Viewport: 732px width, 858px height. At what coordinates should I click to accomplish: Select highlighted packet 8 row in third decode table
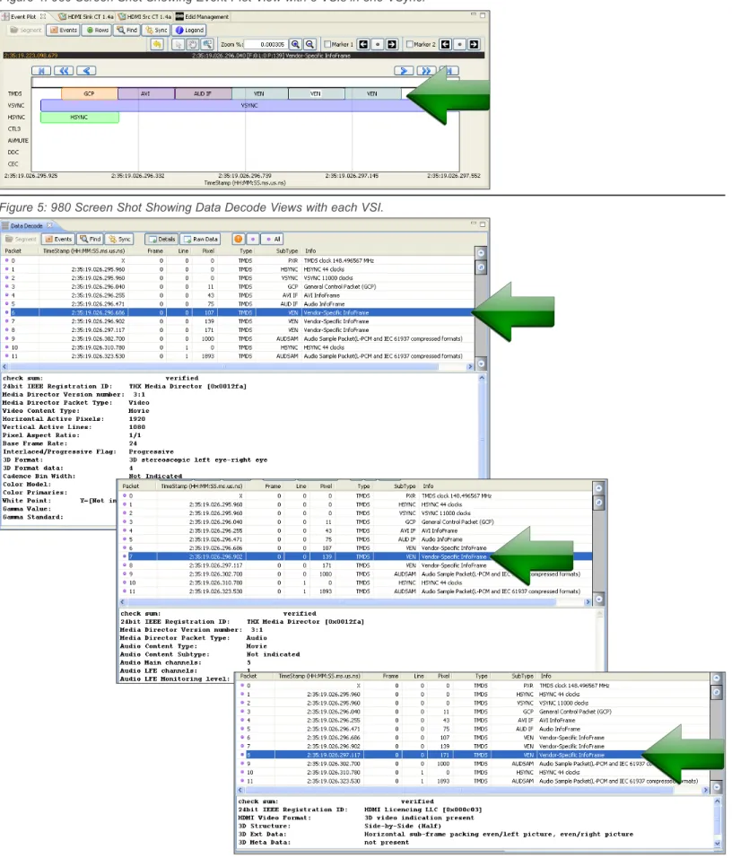tap(474, 755)
